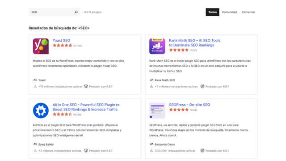Click the search magnifier icon
The height and width of the screenshot is (161, 286).
tap(76, 12)
